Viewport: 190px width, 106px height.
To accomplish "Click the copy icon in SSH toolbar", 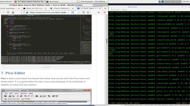I will click(26, 96).
